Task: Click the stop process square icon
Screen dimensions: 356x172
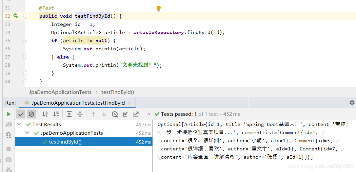Action: coord(9,149)
